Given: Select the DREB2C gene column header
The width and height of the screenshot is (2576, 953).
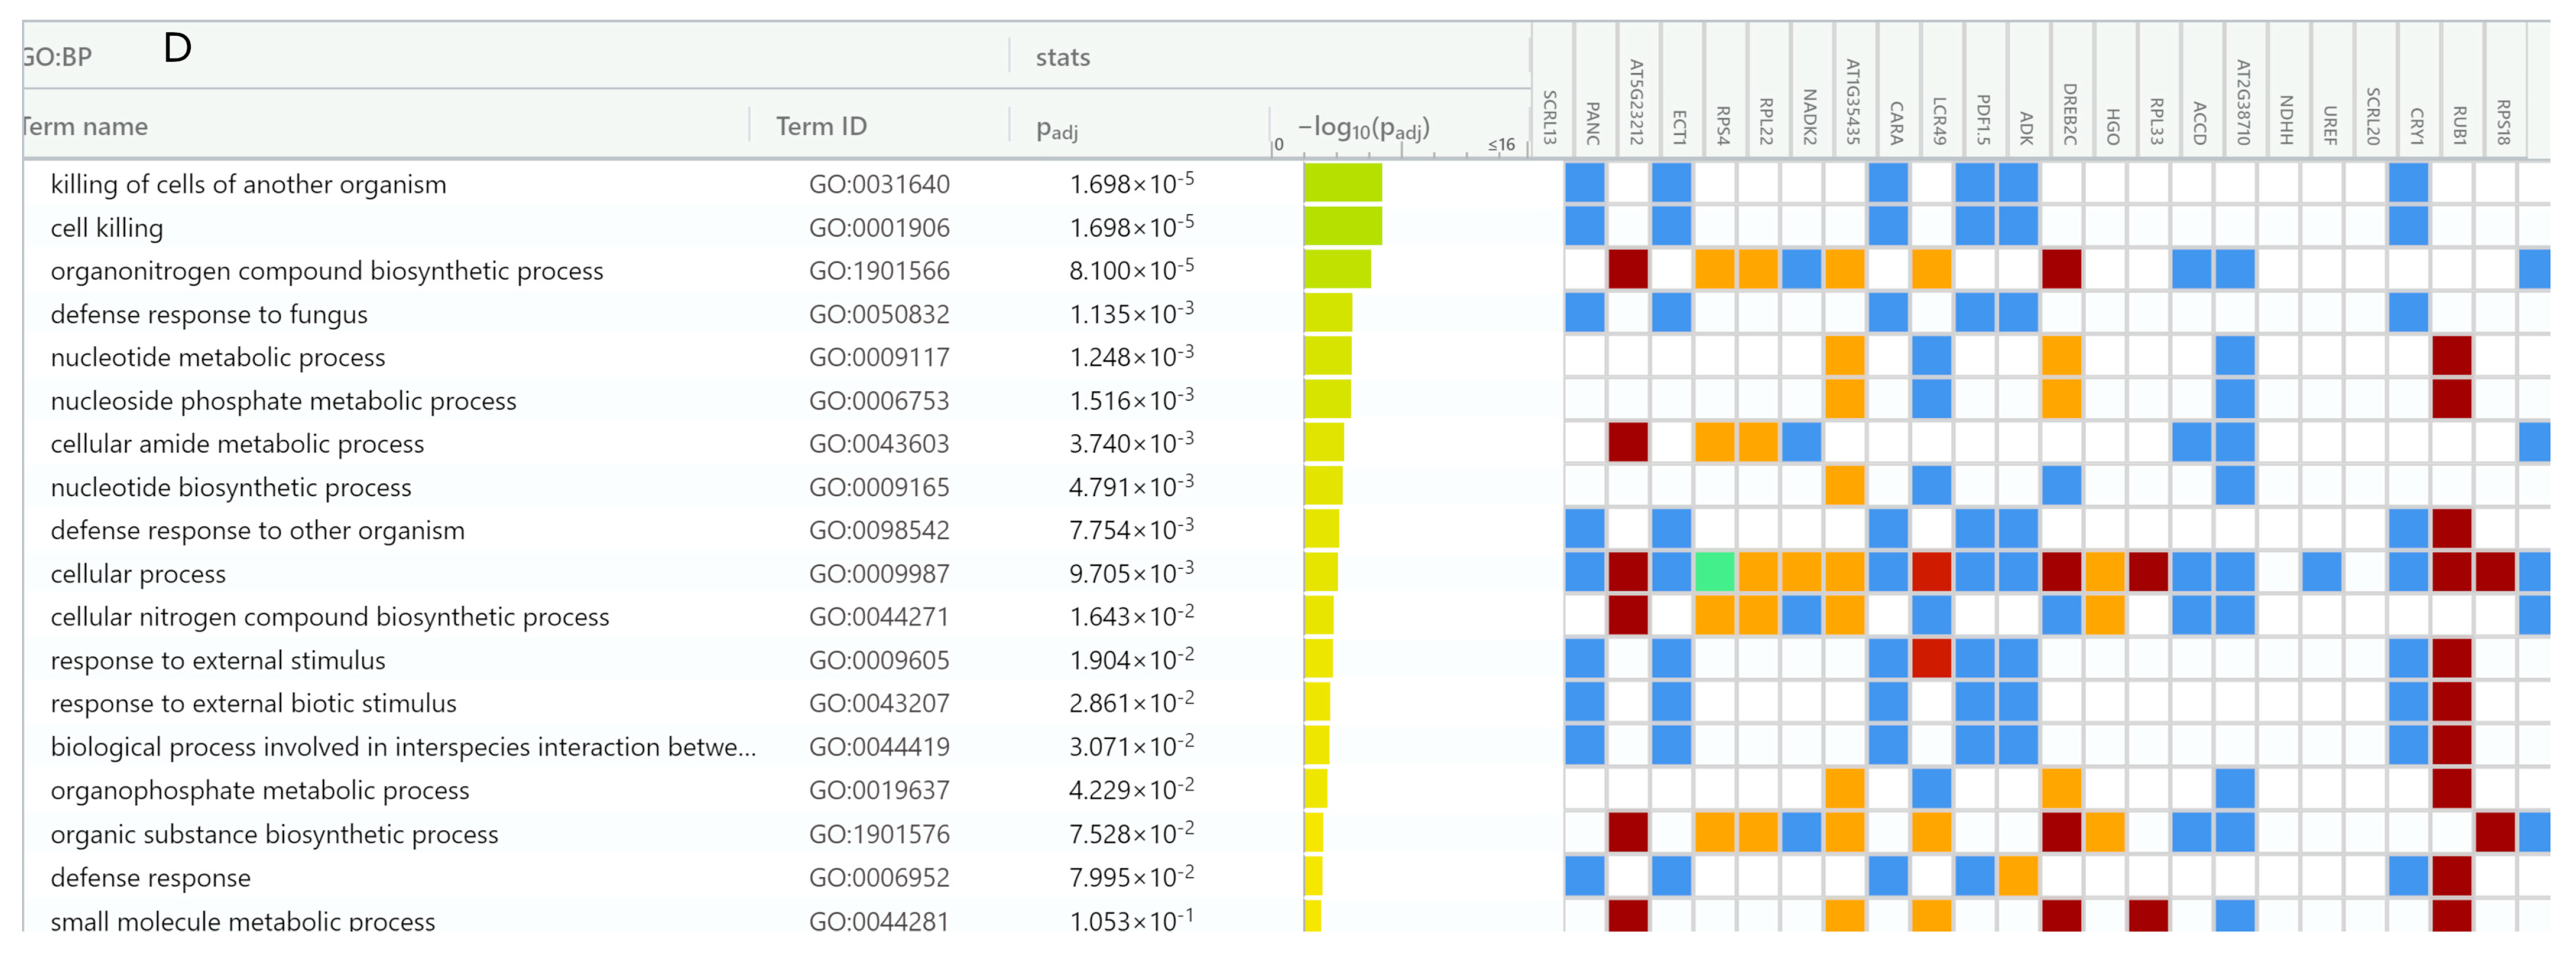Looking at the screenshot, I should [2070, 114].
